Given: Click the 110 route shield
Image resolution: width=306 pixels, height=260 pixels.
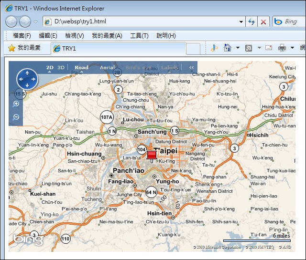Looking at the screenshot, I should [x=66, y=239].
